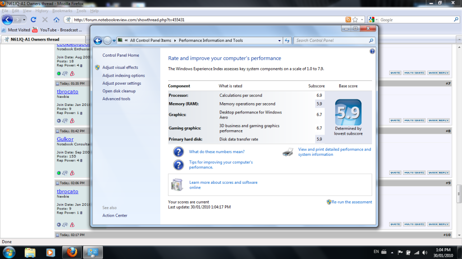The height and width of the screenshot is (259, 462).
Task: Open the Windows Start menu
Action: [9, 252]
